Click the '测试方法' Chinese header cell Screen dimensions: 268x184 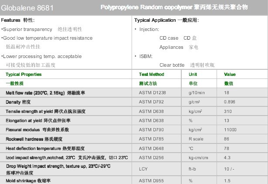click(148, 83)
